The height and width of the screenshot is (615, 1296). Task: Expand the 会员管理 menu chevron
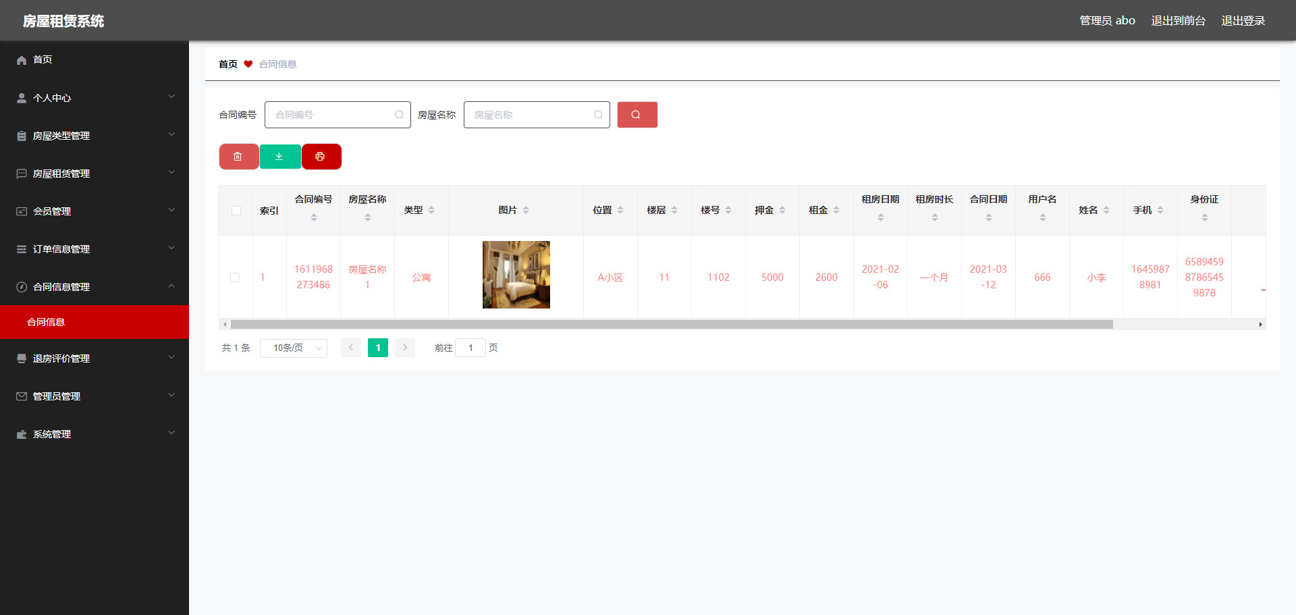click(x=171, y=210)
